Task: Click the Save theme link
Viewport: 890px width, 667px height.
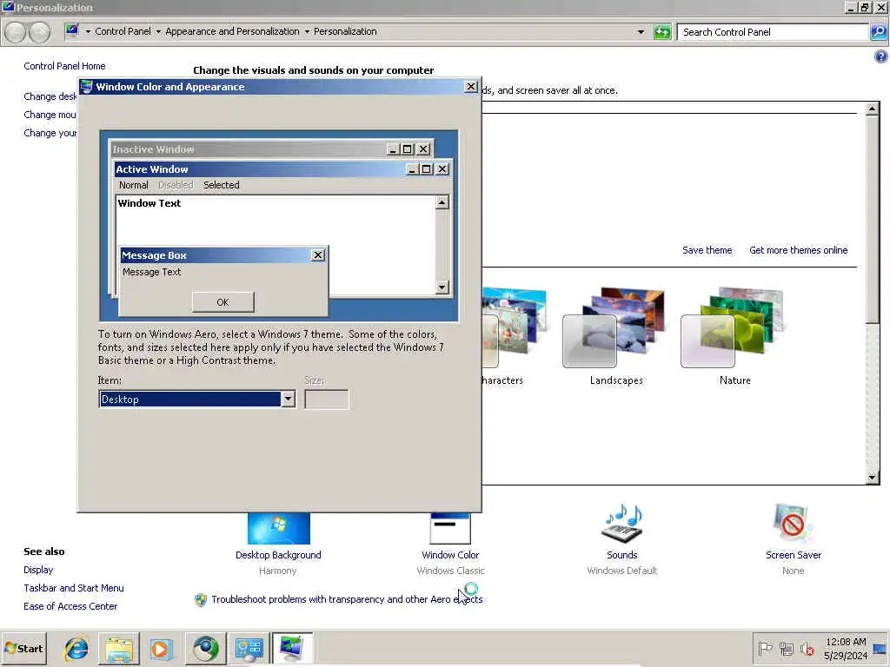Action: 707,250
